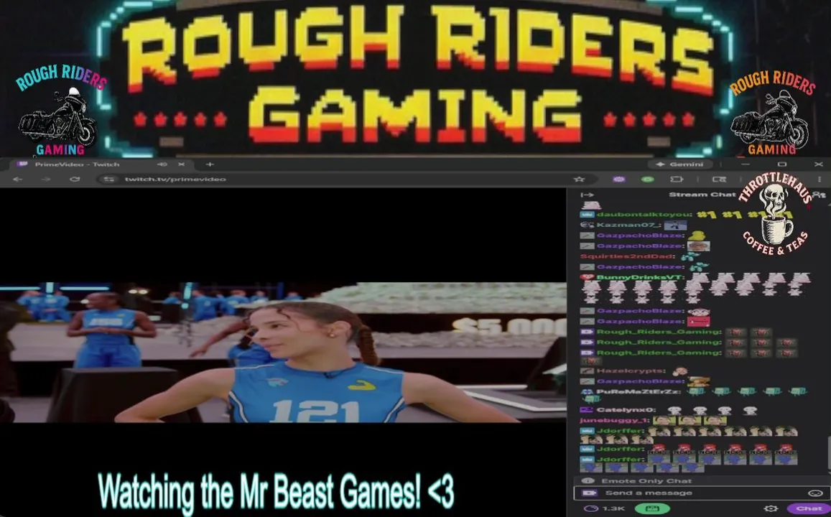This screenshot has height=517, width=831.
Task: Open Catelynx0 username in chat
Action: [626, 410]
